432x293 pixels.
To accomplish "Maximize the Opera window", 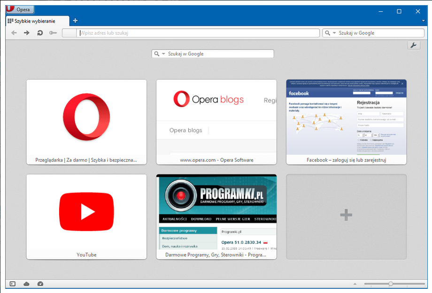I will click(399, 11).
